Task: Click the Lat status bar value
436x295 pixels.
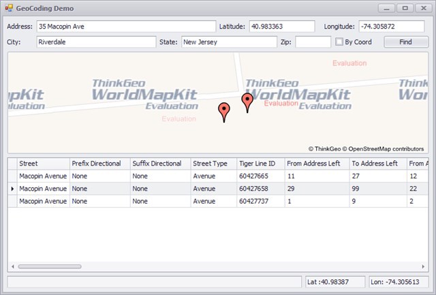Action: (x=335, y=282)
